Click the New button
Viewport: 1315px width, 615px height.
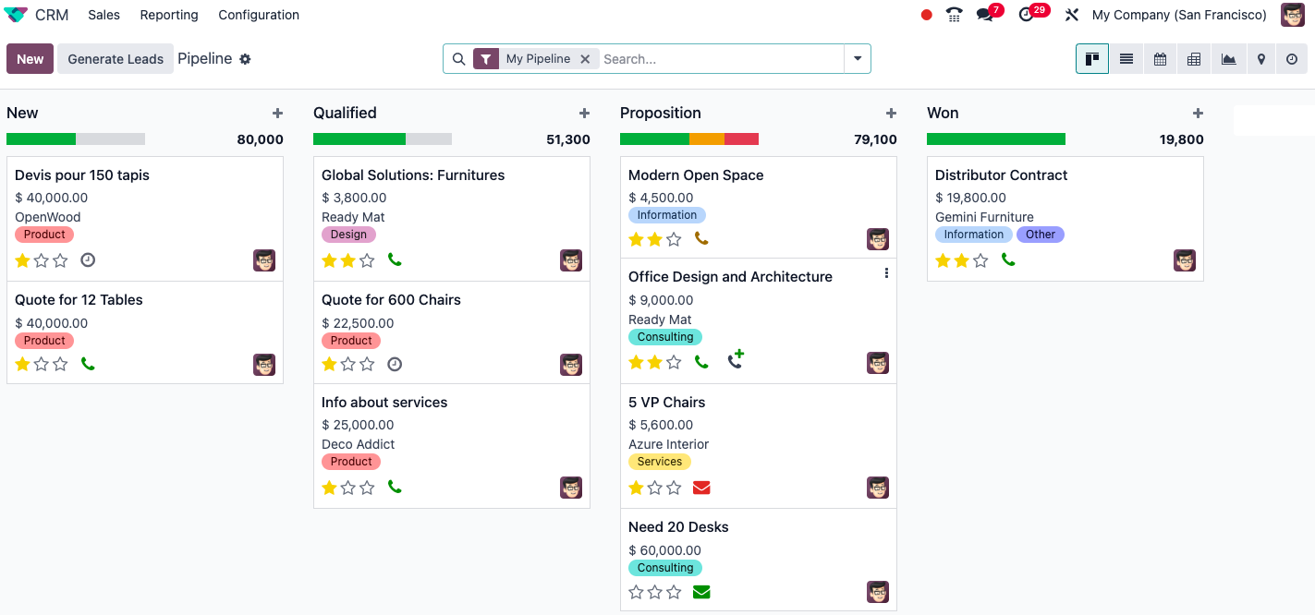tap(30, 59)
